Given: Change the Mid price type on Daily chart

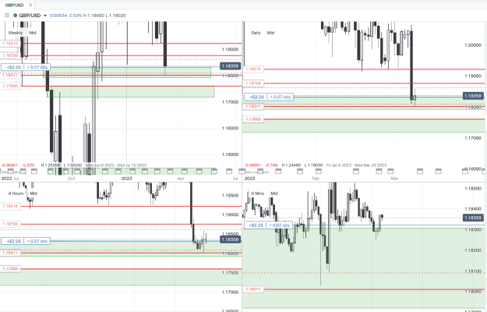Looking at the screenshot, I should pyautogui.click(x=270, y=33).
